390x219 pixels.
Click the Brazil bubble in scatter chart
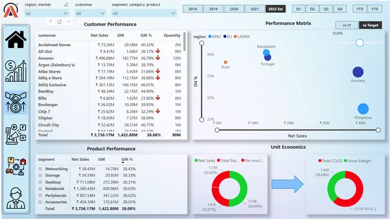[x=226, y=62]
